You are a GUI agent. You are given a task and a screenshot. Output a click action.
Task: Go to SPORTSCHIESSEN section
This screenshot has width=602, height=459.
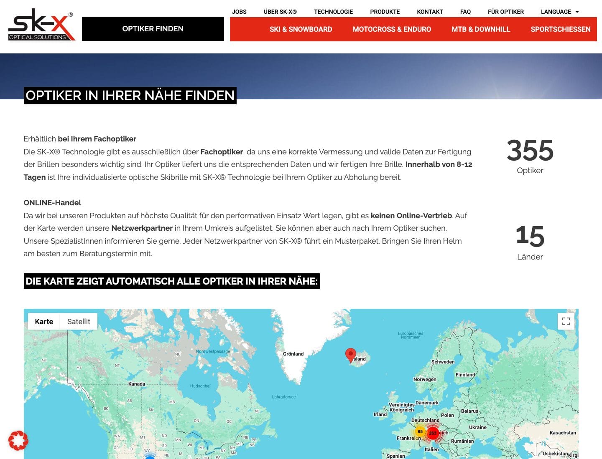coord(561,29)
